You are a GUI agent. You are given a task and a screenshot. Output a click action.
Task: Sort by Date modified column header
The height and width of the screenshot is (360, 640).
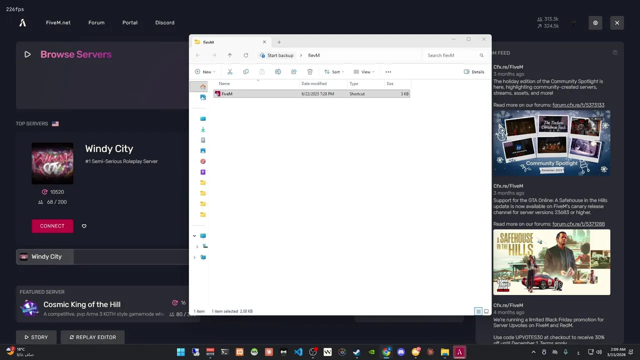[323, 83]
